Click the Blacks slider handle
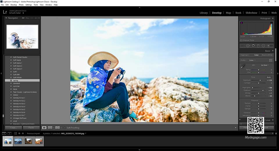Image resolution: width=279 pixels, height=151 pixels. pyautogui.click(x=255, y=96)
